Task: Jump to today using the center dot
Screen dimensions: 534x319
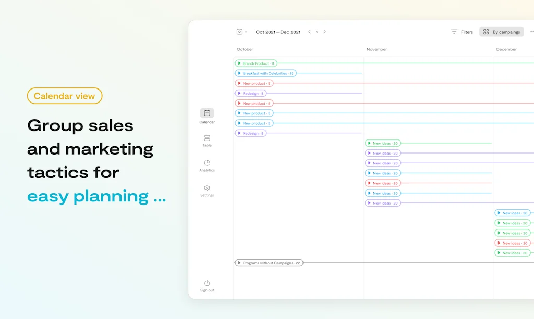Action: [317, 32]
